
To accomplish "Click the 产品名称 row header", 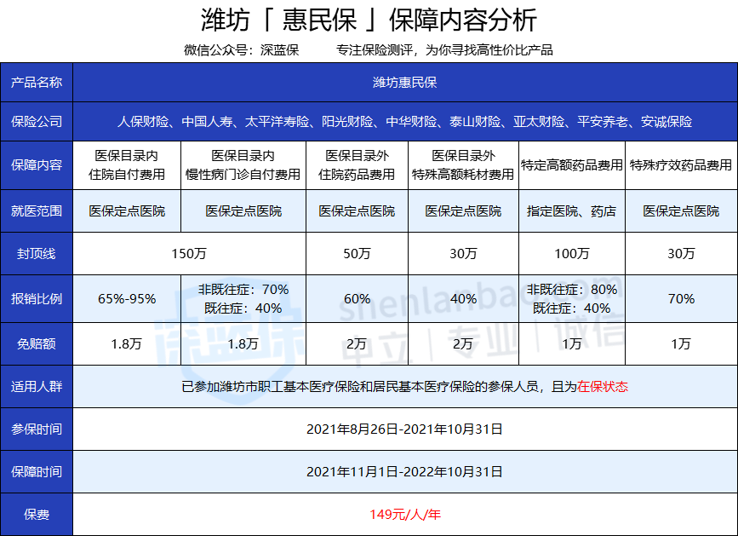I will click(x=37, y=83).
